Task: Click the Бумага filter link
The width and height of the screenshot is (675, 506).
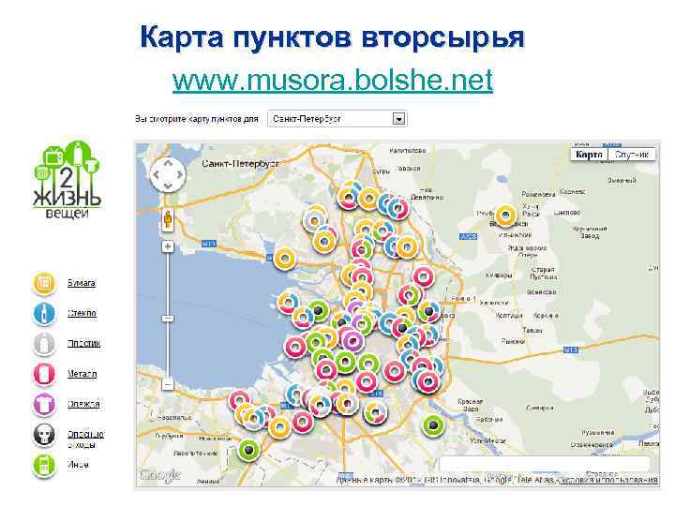Action: pyautogui.click(x=82, y=283)
